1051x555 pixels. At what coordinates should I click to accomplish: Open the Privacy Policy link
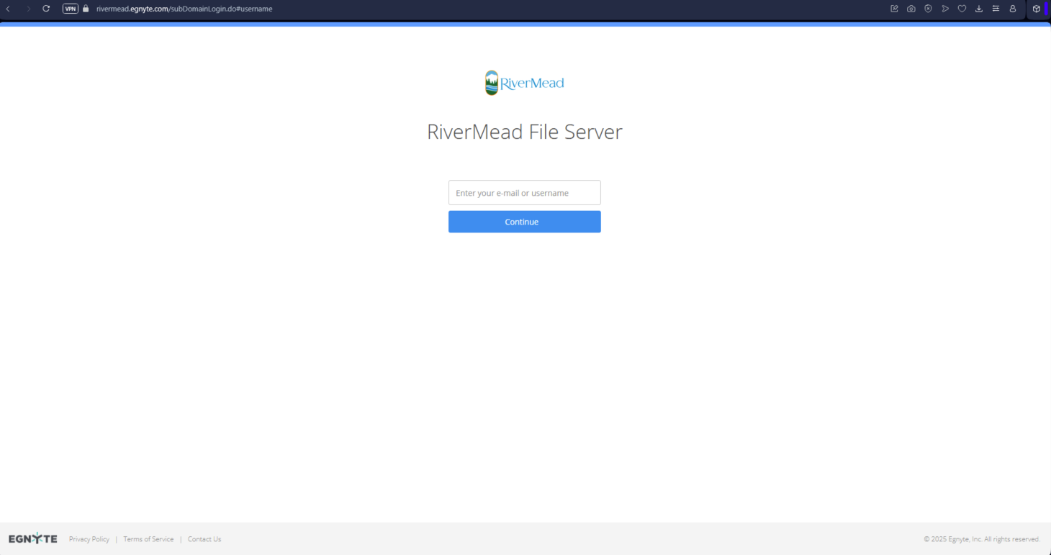point(89,539)
